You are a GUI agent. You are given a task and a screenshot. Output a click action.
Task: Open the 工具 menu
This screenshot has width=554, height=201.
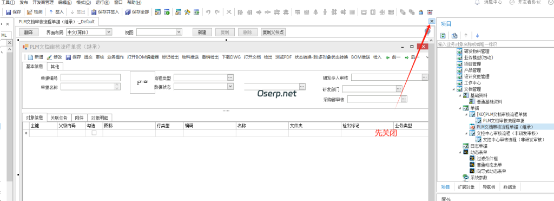point(8,2)
